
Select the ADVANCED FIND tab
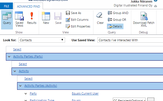[28, 6]
